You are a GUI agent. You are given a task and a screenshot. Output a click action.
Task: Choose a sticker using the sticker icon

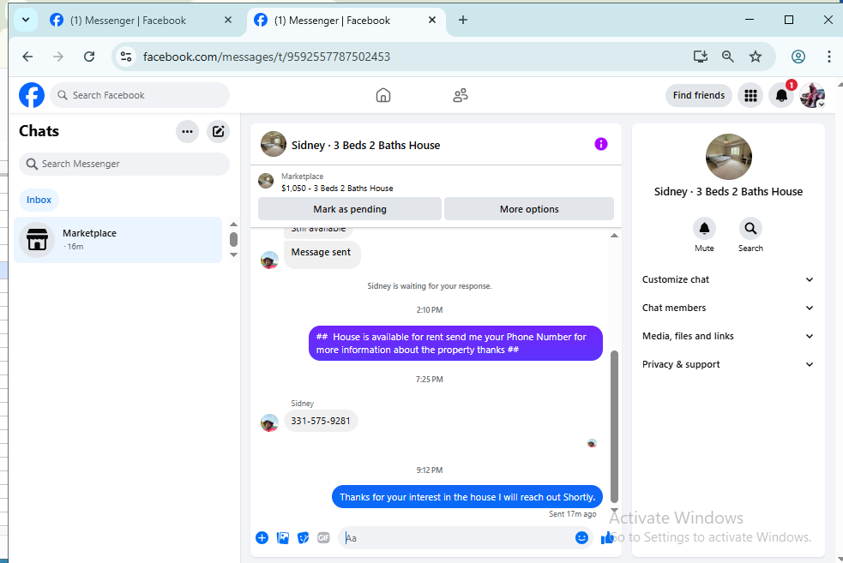pyautogui.click(x=304, y=538)
